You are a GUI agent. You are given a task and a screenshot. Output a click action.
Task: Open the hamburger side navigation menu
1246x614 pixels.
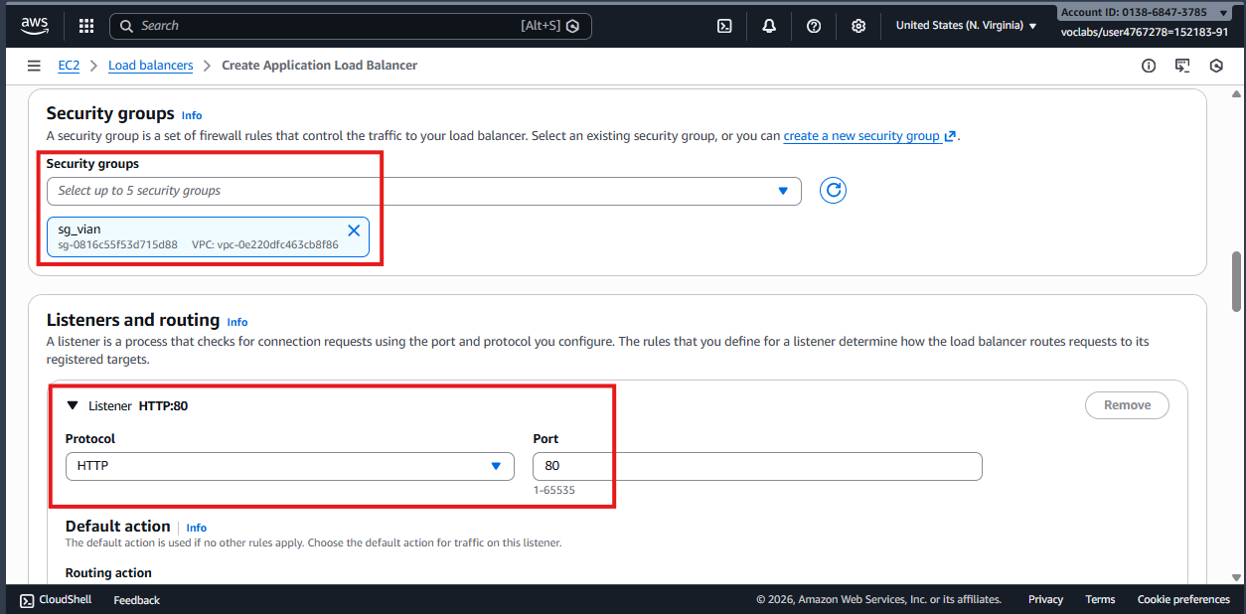pos(35,66)
